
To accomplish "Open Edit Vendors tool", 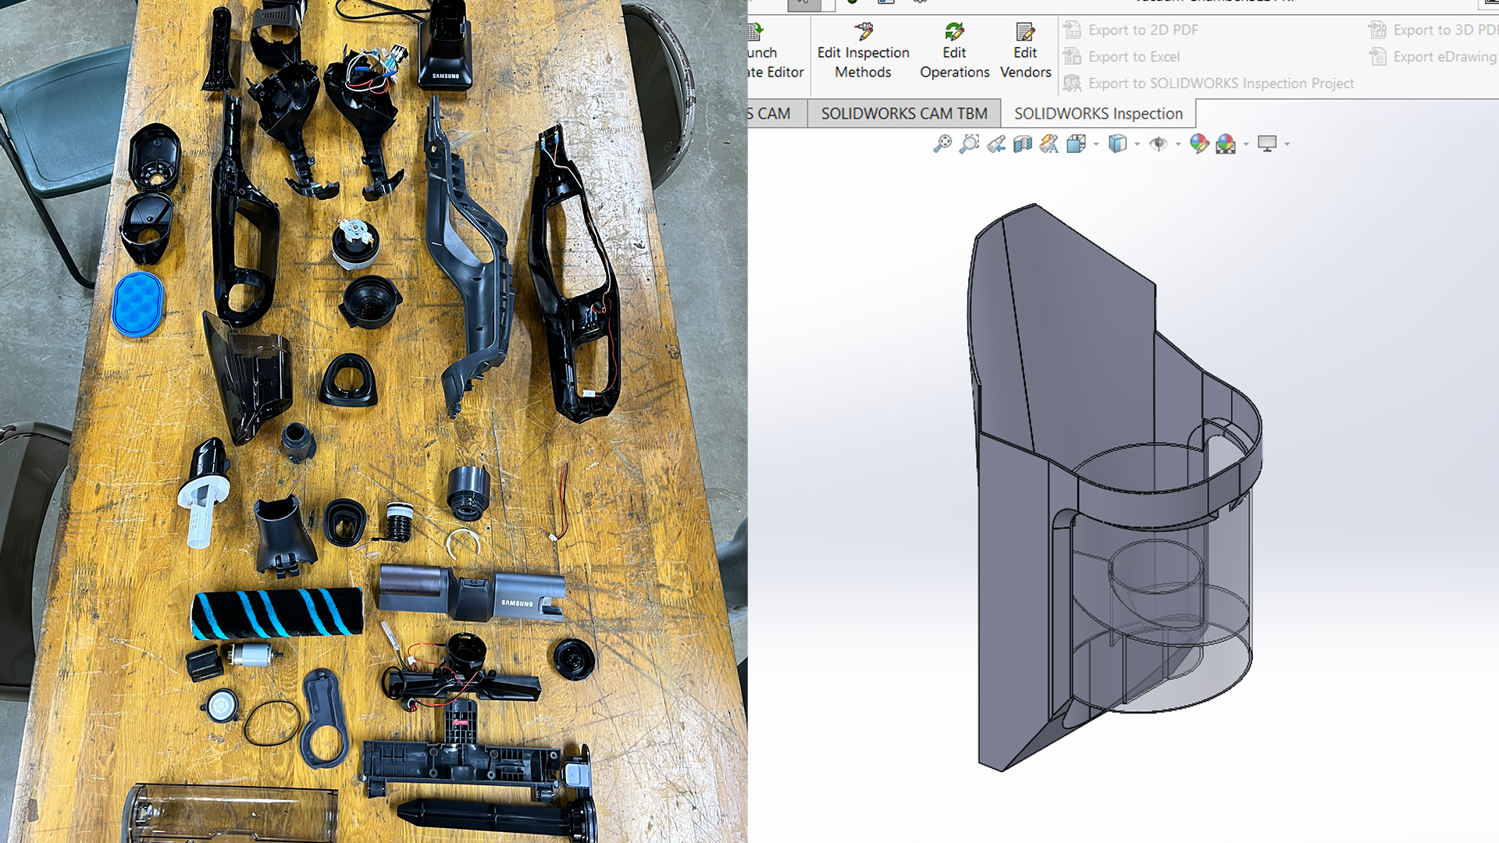I will tap(1025, 52).
